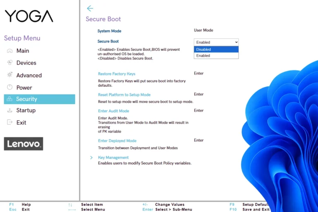318x212 pixels.
Task: Open the Secure Boot combo box
Action: coord(216,42)
